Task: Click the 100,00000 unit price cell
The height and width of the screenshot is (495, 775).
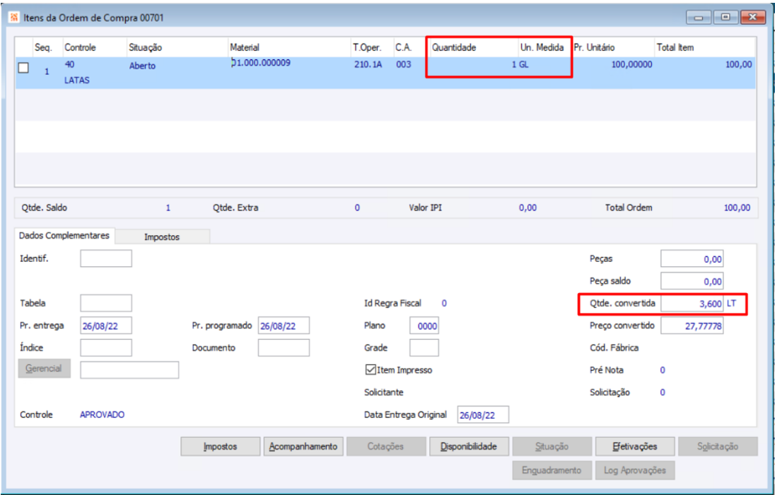Action: pos(631,64)
